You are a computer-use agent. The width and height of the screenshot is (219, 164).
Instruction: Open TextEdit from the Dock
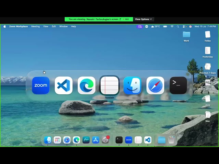[138, 140]
